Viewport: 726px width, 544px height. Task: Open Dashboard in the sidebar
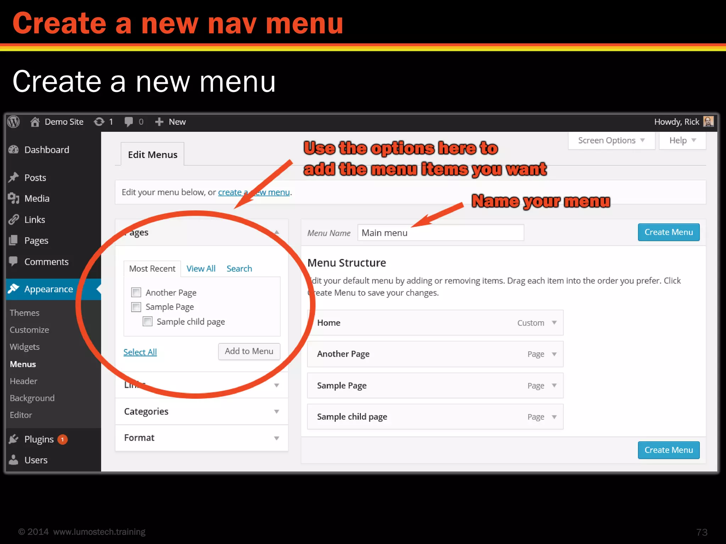point(47,149)
